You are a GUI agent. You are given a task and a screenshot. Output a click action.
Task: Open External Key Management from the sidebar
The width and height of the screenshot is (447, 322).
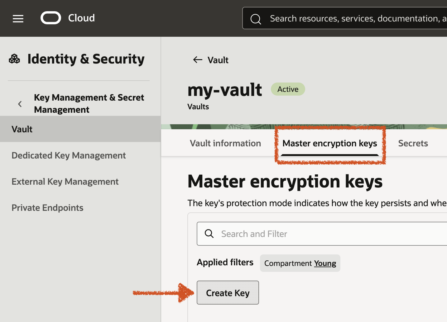(x=65, y=181)
